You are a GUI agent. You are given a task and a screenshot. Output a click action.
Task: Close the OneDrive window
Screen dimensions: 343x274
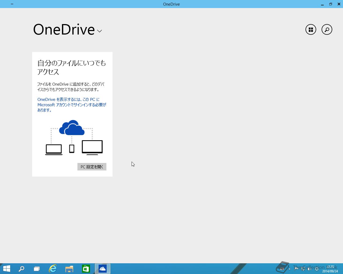click(339, 4)
